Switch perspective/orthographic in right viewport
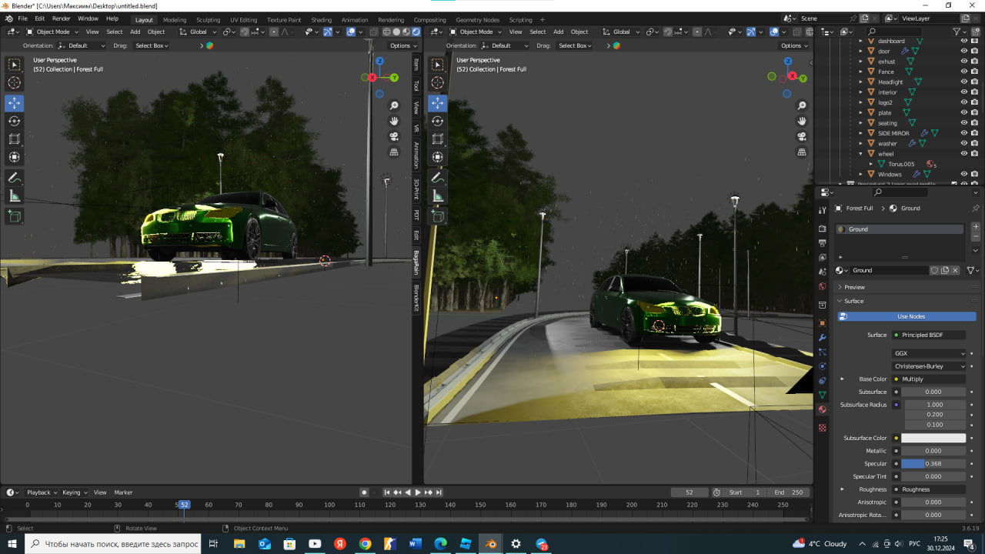 [802, 152]
